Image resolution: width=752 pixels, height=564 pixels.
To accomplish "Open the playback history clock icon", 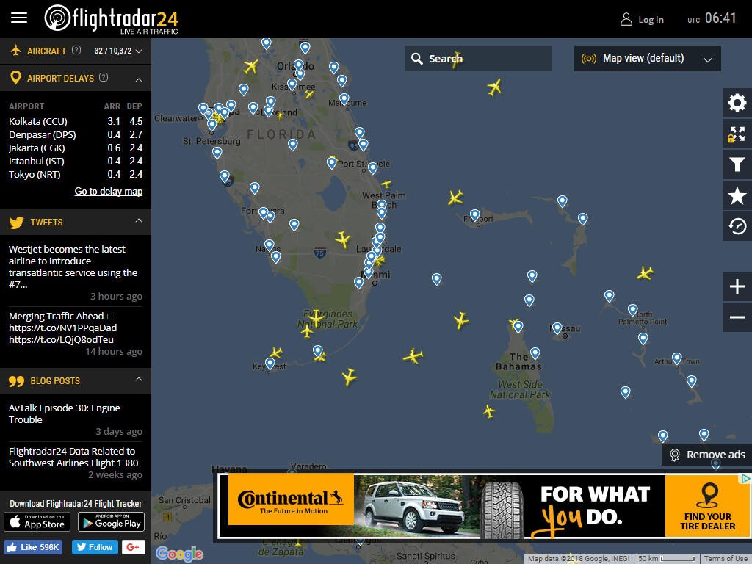I will [737, 226].
